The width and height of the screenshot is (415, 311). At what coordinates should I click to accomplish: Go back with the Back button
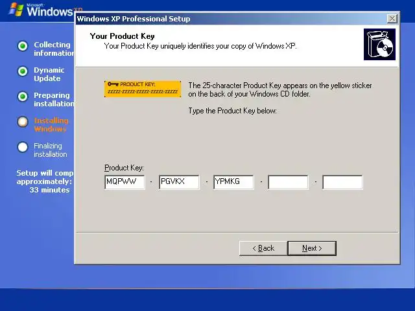coord(263,248)
